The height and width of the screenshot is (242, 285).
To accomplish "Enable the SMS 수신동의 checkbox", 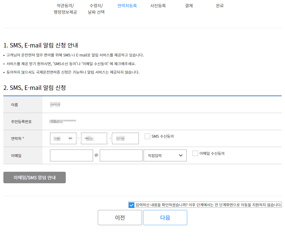I will coord(147,136).
